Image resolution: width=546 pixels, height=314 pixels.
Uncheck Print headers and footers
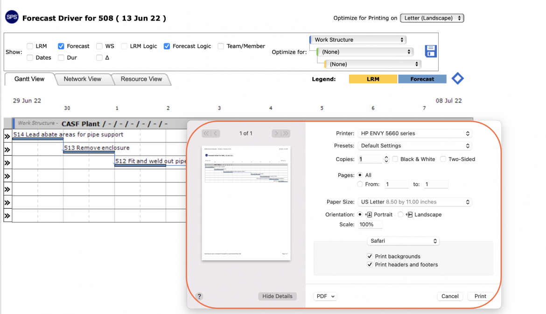(370, 265)
